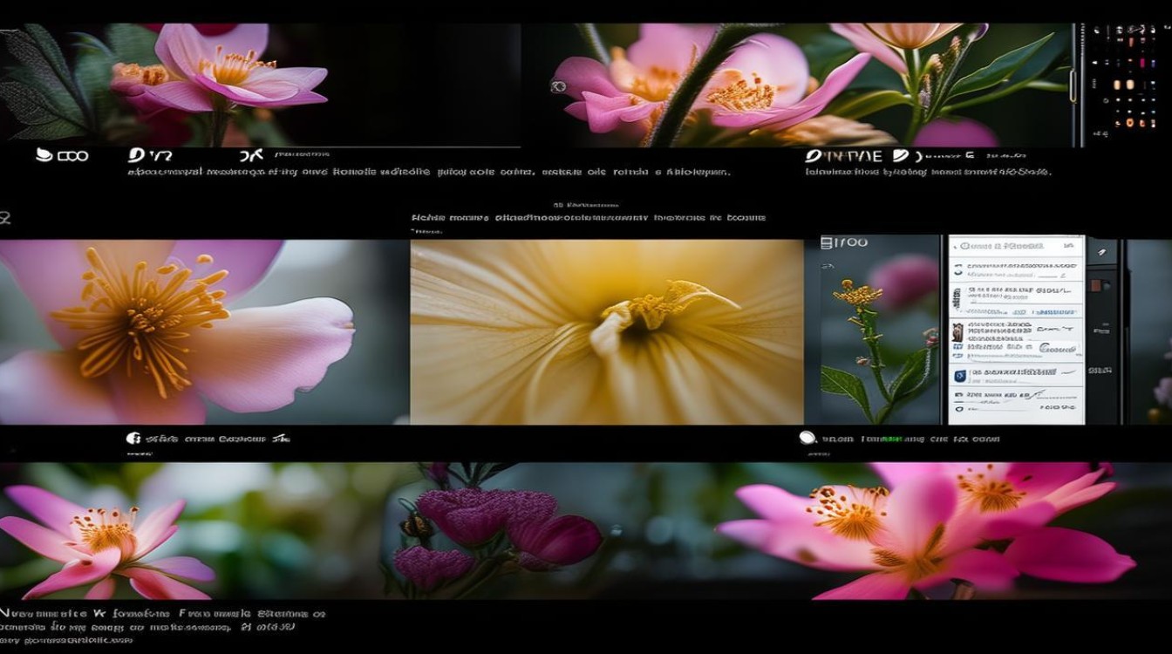
Task: Click the pencil edit icon on the phone panel
Action: coord(1100,253)
